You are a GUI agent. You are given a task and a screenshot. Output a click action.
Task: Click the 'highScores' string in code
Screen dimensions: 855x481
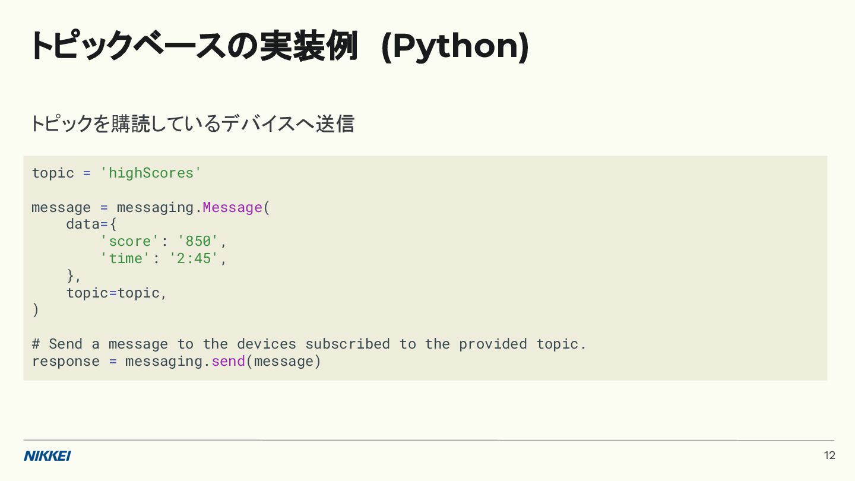[151, 173]
